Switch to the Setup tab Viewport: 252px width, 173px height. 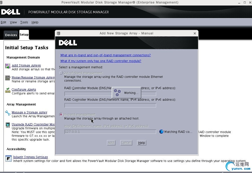[24, 35]
